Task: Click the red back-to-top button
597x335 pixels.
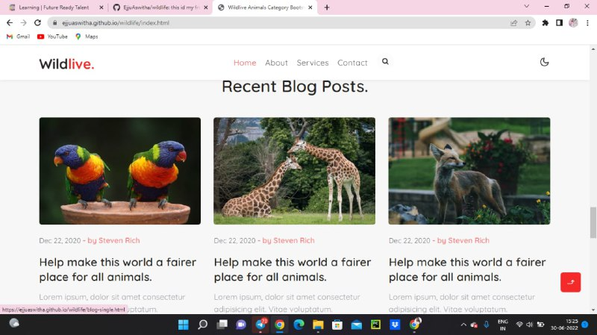Action: pyautogui.click(x=570, y=282)
